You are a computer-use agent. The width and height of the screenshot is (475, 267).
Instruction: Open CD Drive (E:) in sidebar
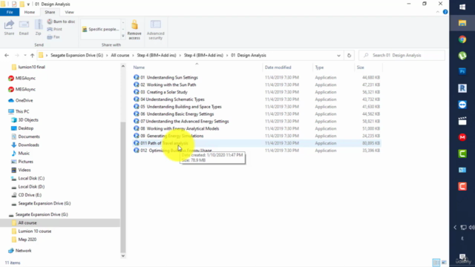click(30, 195)
